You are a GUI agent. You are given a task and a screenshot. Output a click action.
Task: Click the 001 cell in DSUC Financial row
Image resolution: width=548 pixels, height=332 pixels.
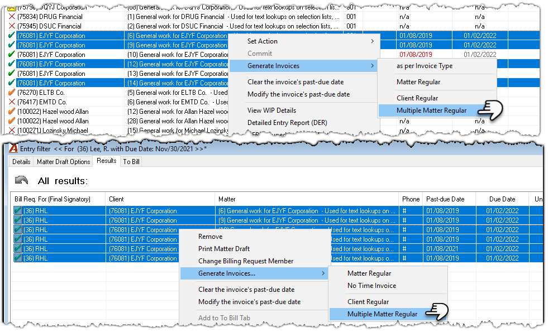click(x=351, y=26)
